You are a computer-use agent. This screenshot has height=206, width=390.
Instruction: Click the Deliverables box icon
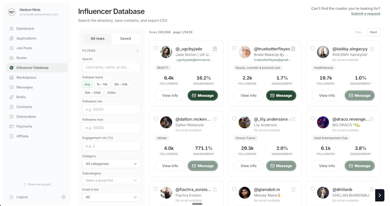11,116
